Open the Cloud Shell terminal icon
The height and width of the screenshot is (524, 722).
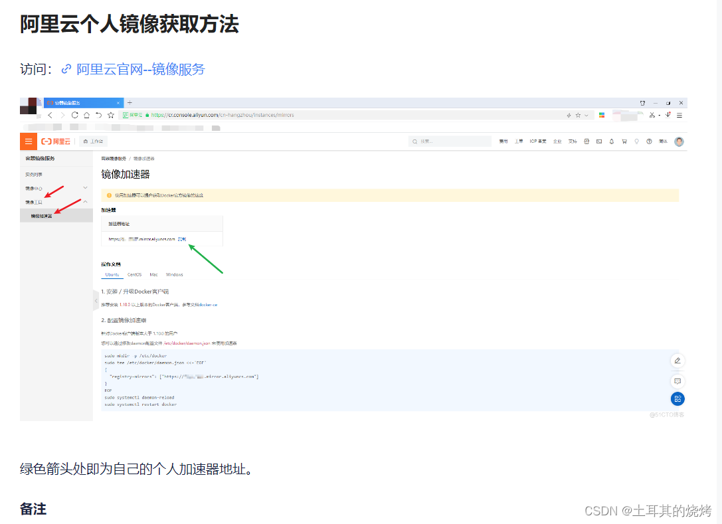click(x=599, y=141)
